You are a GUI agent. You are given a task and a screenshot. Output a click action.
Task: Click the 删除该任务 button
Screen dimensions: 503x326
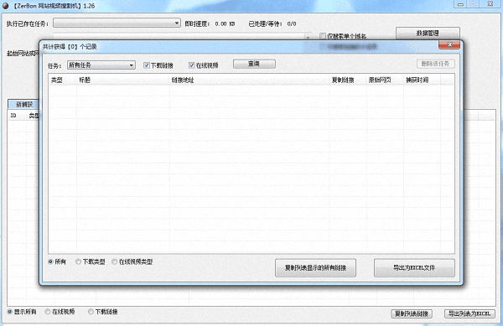435,64
